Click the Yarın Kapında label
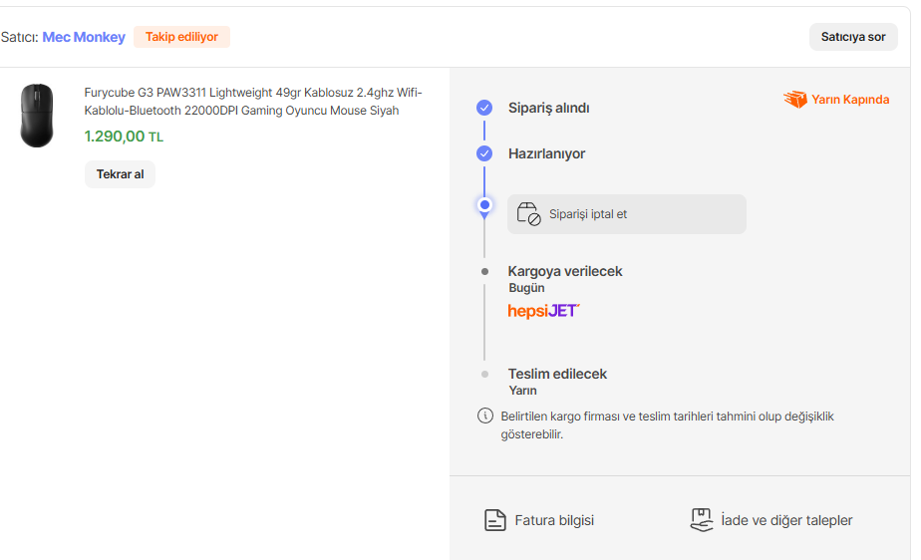The width and height of the screenshot is (921, 560). click(850, 100)
